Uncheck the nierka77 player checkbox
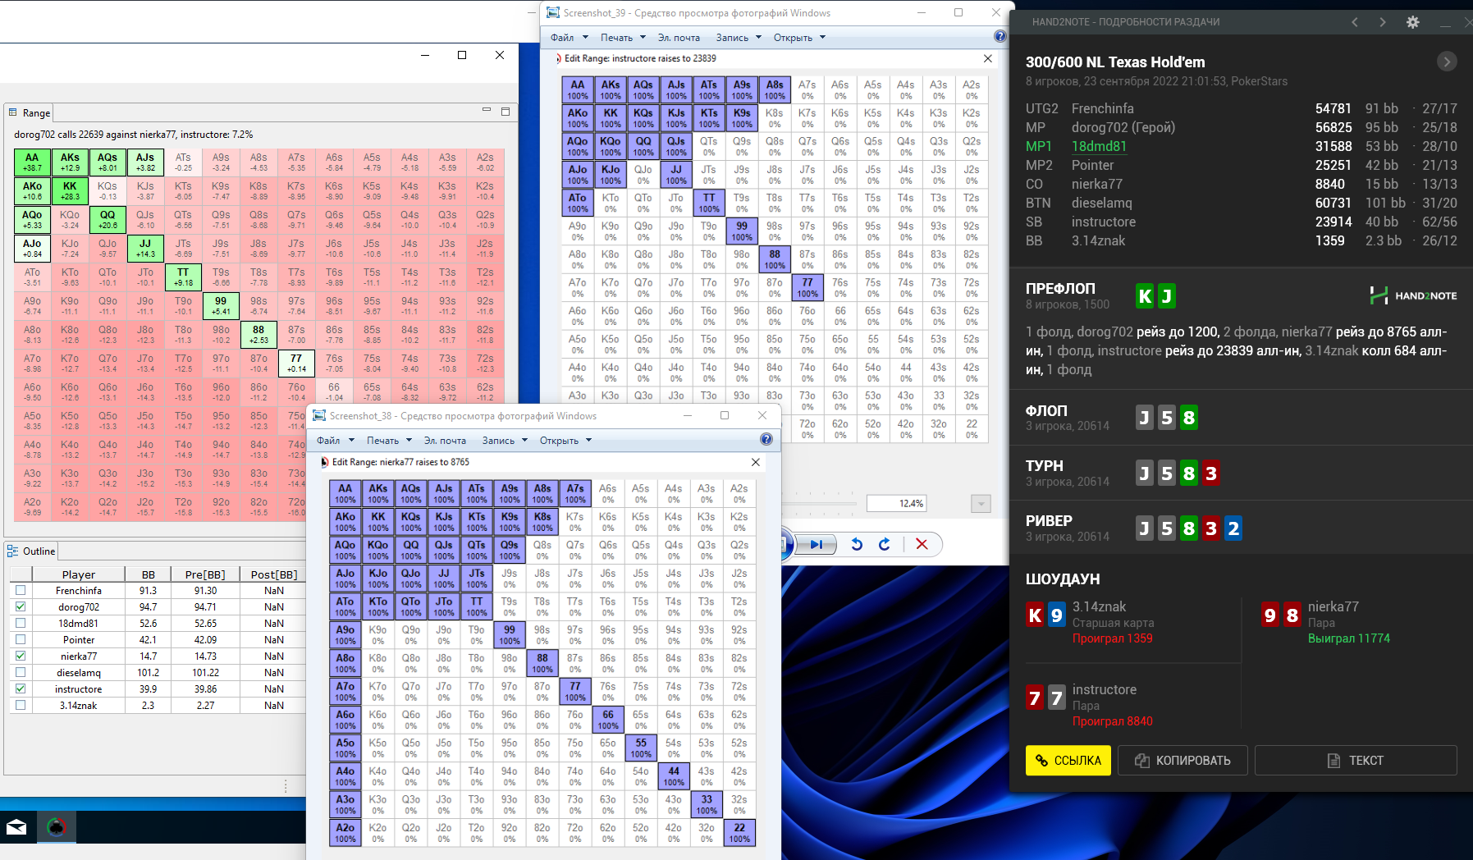This screenshot has height=860, width=1473. [21, 656]
